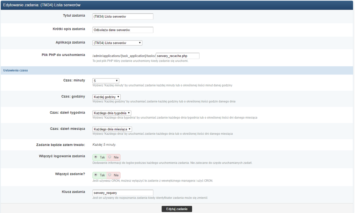Image resolution: width=355 pixels, height=213 pixels.
Task: Open the Każdej godziny hours dropdown
Action: click(x=106, y=97)
